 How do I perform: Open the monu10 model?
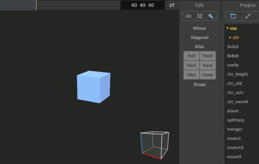(x=235, y=148)
